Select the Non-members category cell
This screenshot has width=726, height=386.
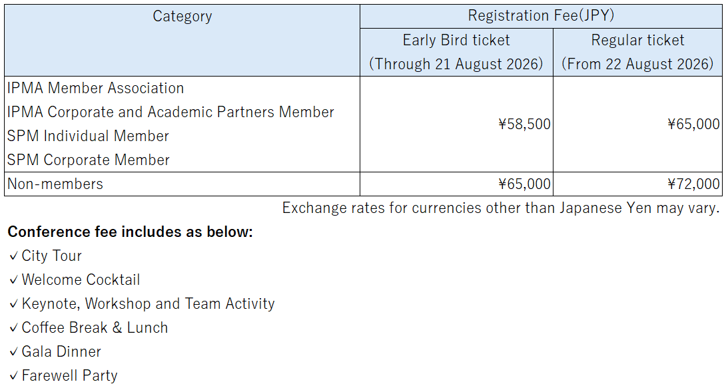pyautogui.click(x=182, y=184)
